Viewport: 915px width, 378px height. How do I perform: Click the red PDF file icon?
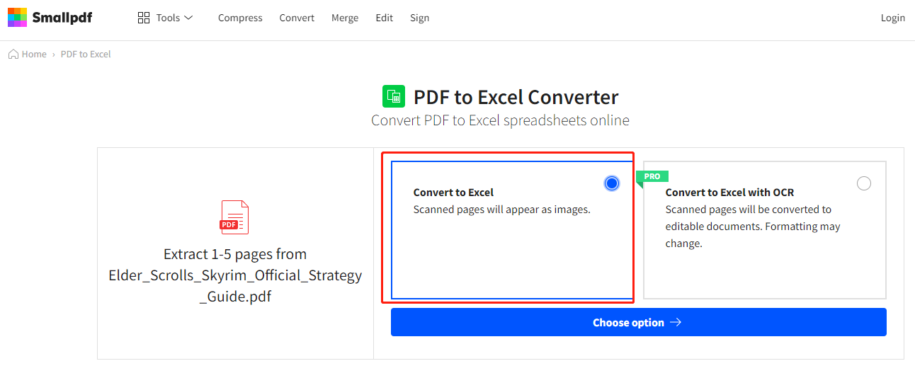pos(234,217)
